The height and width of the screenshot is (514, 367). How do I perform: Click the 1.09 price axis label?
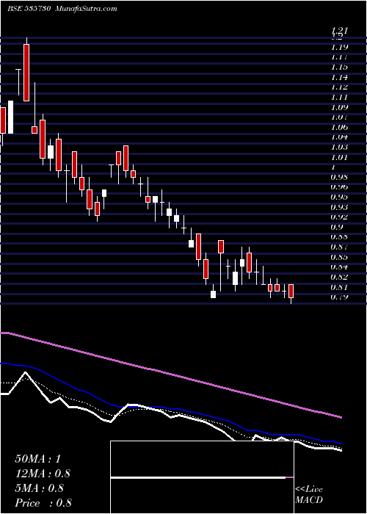click(x=339, y=107)
